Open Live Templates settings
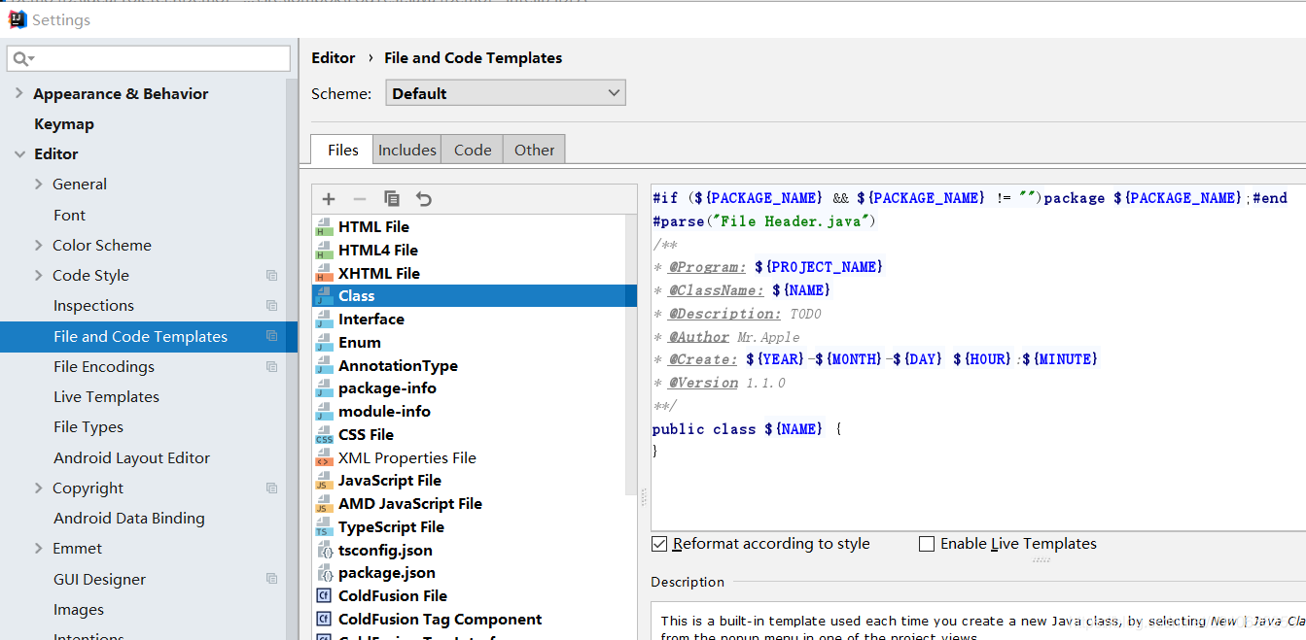1306x640 pixels. [x=106, y=397]
